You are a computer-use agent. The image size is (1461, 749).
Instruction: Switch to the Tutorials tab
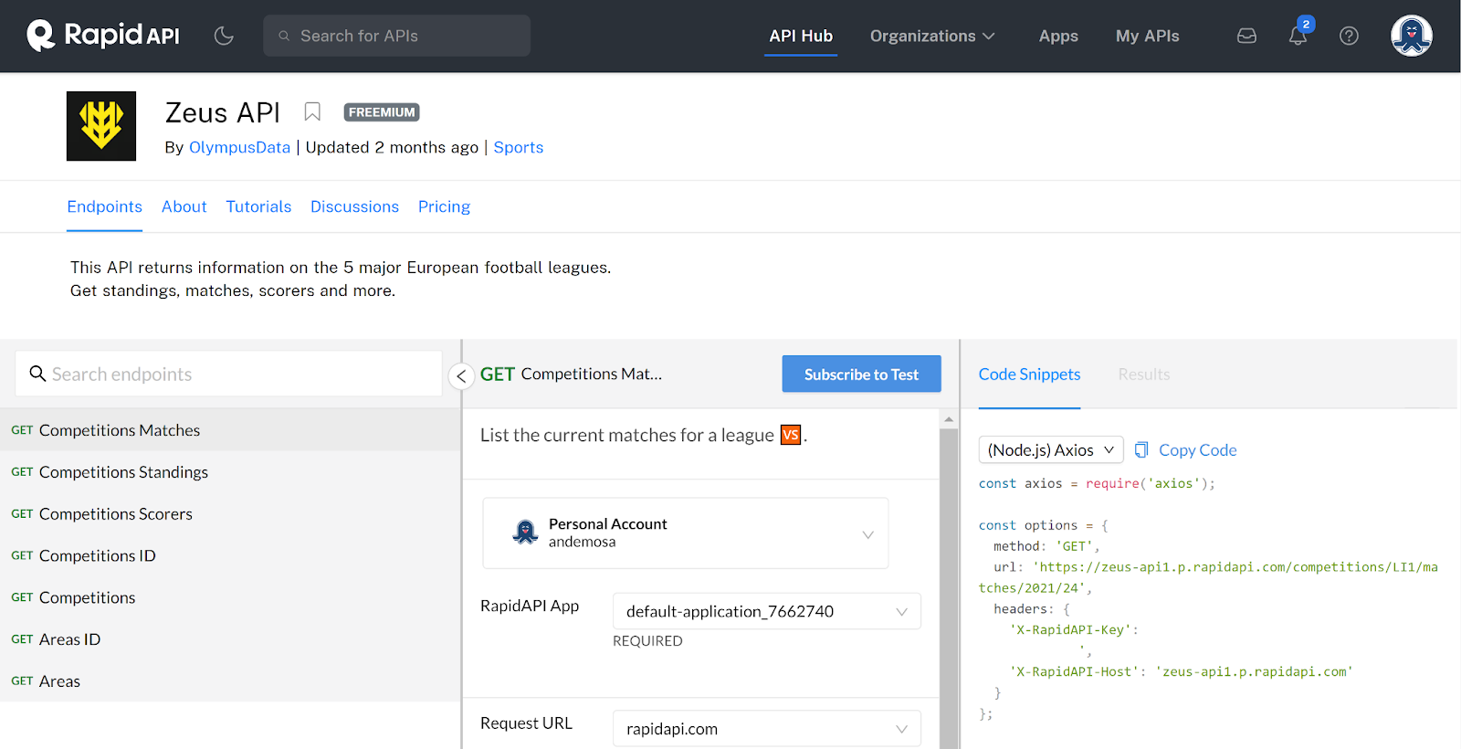pos(258,206)
